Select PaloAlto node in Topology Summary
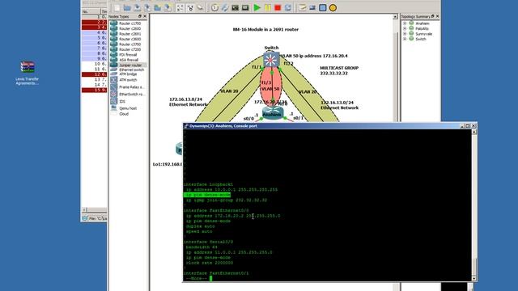The height and width of the screenshot is (291, 518). click(x=422, y=29)
